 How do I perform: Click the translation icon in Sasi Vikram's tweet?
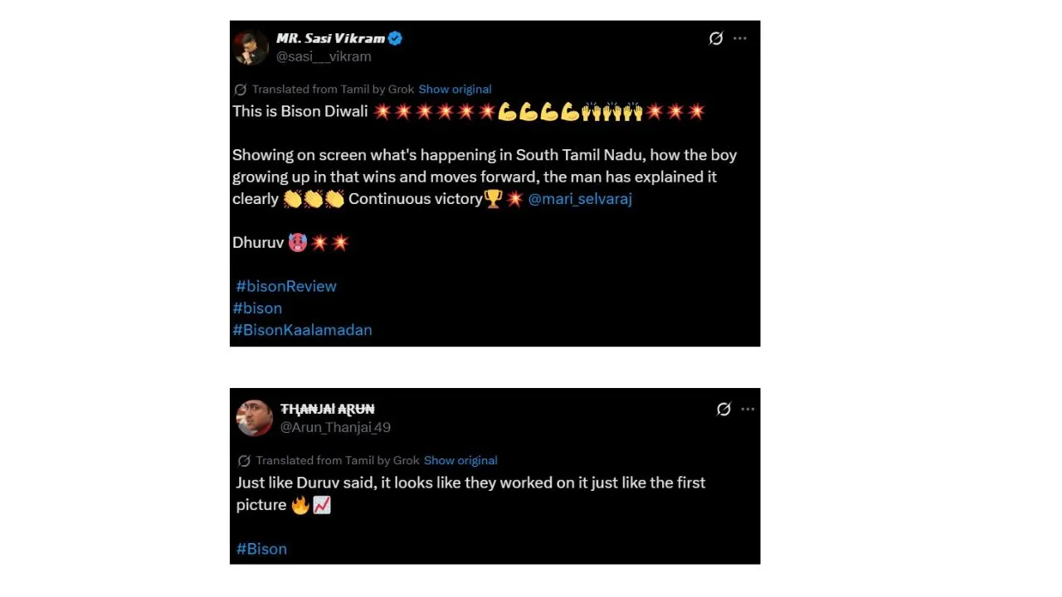[241, 90]
